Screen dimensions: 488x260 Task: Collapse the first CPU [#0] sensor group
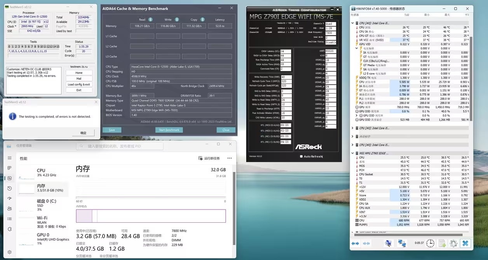352,23
